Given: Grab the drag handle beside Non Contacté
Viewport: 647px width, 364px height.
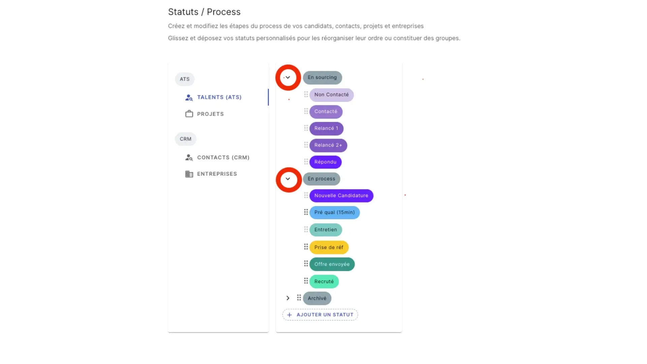Looking at the screenshot, I should (306, 94).
